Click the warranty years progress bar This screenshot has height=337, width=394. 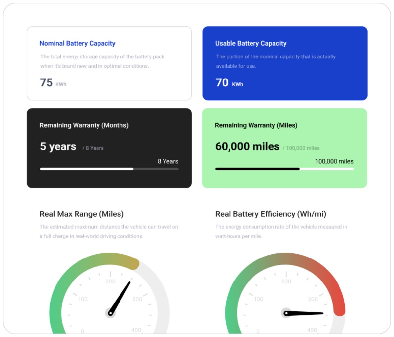coord(109,169)
